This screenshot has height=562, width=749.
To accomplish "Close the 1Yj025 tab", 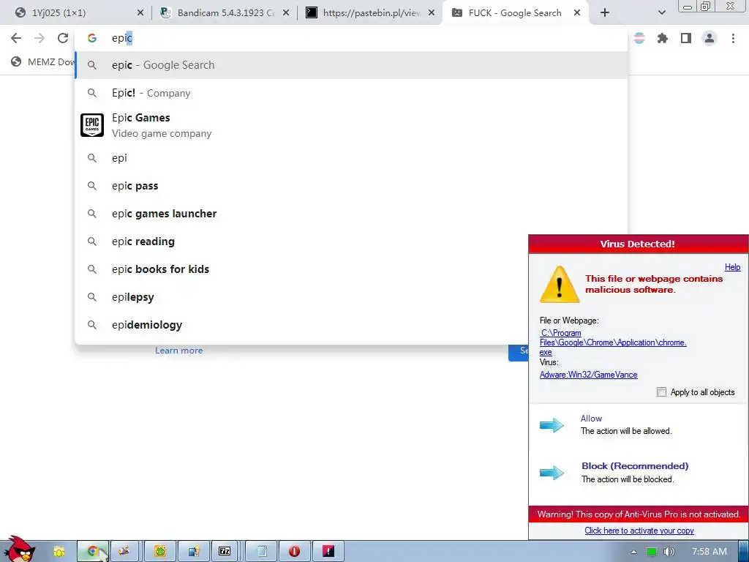I will pyautogui.click(x=140, y=13).
